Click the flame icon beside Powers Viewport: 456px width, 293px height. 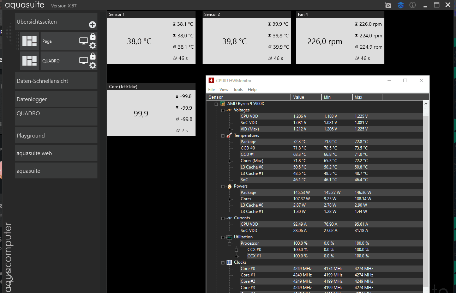[x=229, y=186]
